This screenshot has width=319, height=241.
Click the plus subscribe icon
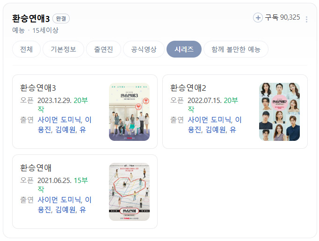pyautogui.click(x=258, y=18)
